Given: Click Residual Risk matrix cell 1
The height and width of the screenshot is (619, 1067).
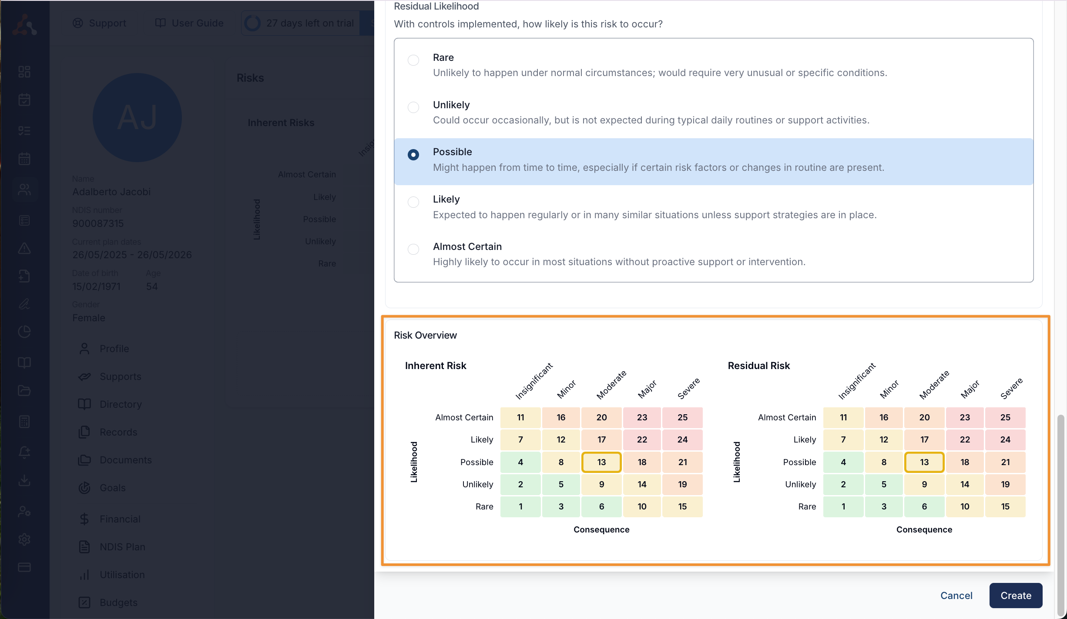Looking at the screenshot, I should click(x=843, y=506).
